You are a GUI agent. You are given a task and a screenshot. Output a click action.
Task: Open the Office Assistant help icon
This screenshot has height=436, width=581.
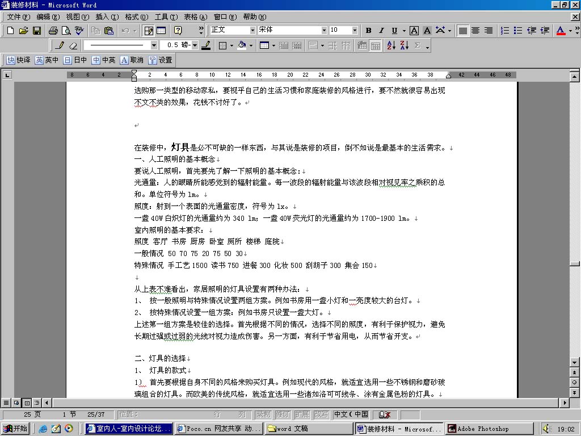tap(178, 31)
